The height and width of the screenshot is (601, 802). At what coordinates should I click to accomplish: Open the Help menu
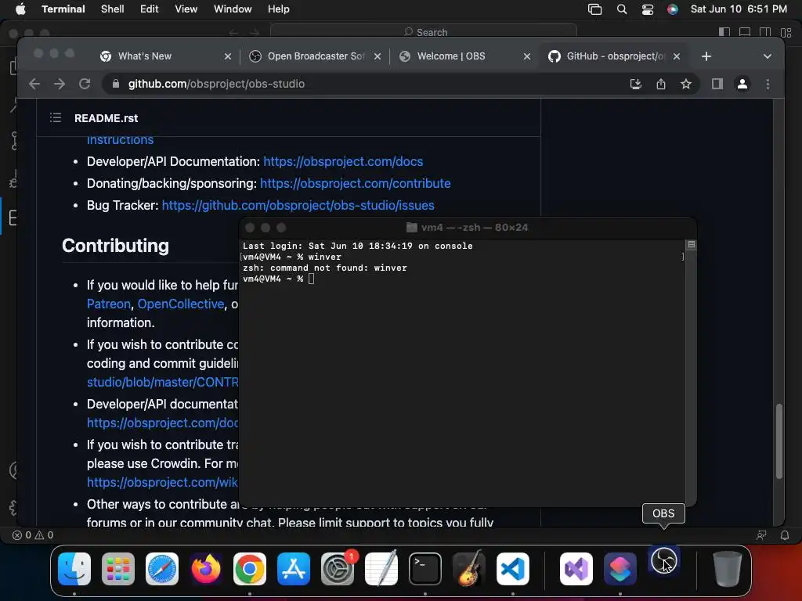coord(278,9)
